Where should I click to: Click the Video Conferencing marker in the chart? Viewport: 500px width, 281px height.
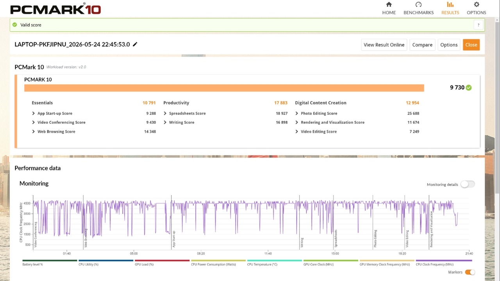[x=36, y=235]
